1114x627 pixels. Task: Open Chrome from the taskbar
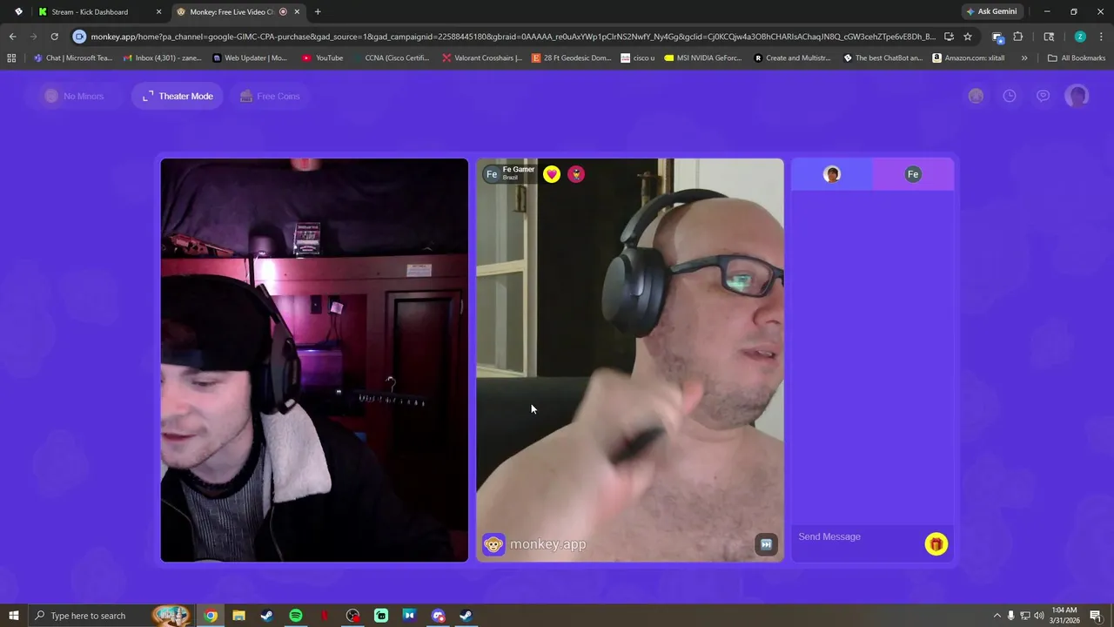click(210, 616)
